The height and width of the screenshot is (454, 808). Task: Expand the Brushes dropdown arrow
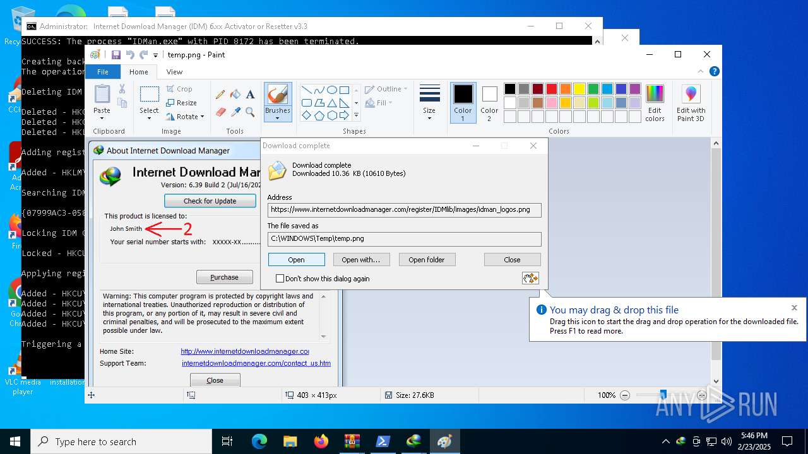tap(278, 119)
